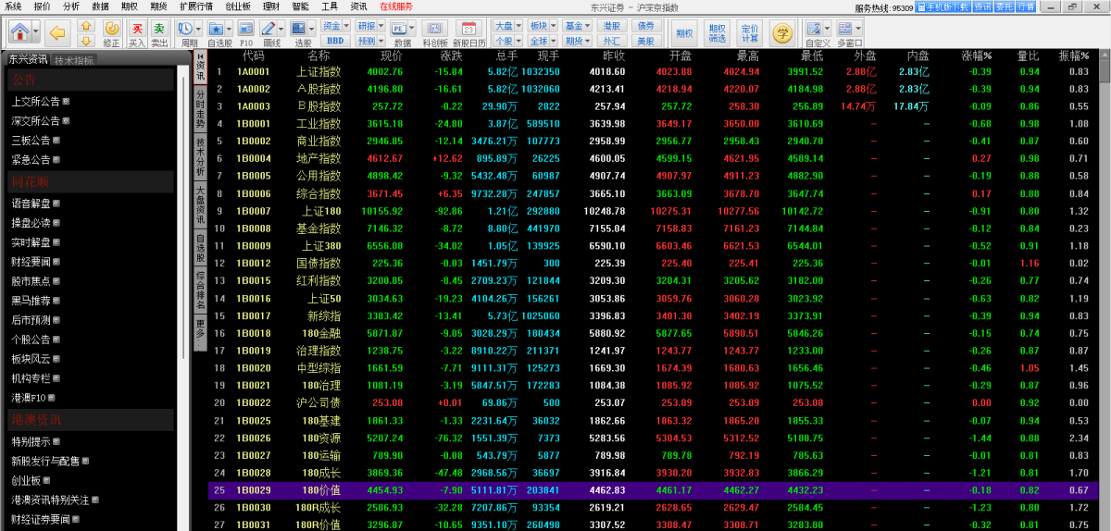Switch to the 技术指标 tab
Screen dimensions: 1111x531
pyautogui.click(x=74, y=60)
